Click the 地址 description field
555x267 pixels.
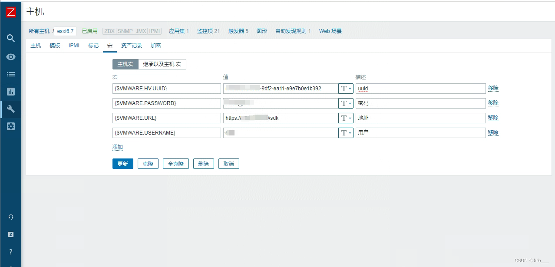click(420, 118)
